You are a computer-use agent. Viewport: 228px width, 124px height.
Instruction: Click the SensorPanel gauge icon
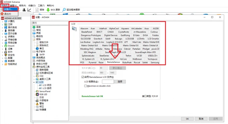point(37,91)
